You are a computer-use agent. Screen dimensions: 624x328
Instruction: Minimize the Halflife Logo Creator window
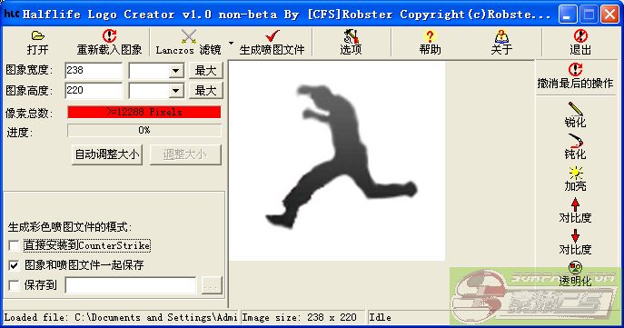pos(568,15)
